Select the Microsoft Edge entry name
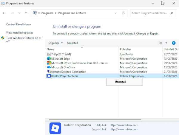Image resolution: width=179 pixels, height=135 pixels. coord(60,59)
